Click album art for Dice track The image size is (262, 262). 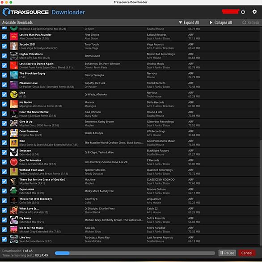pyautogui.click(x=14, y=94)
